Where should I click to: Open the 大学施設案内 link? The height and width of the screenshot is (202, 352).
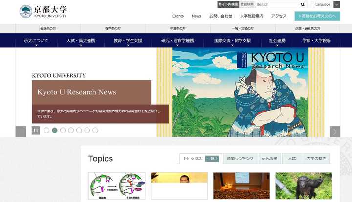tap(251, 16)
